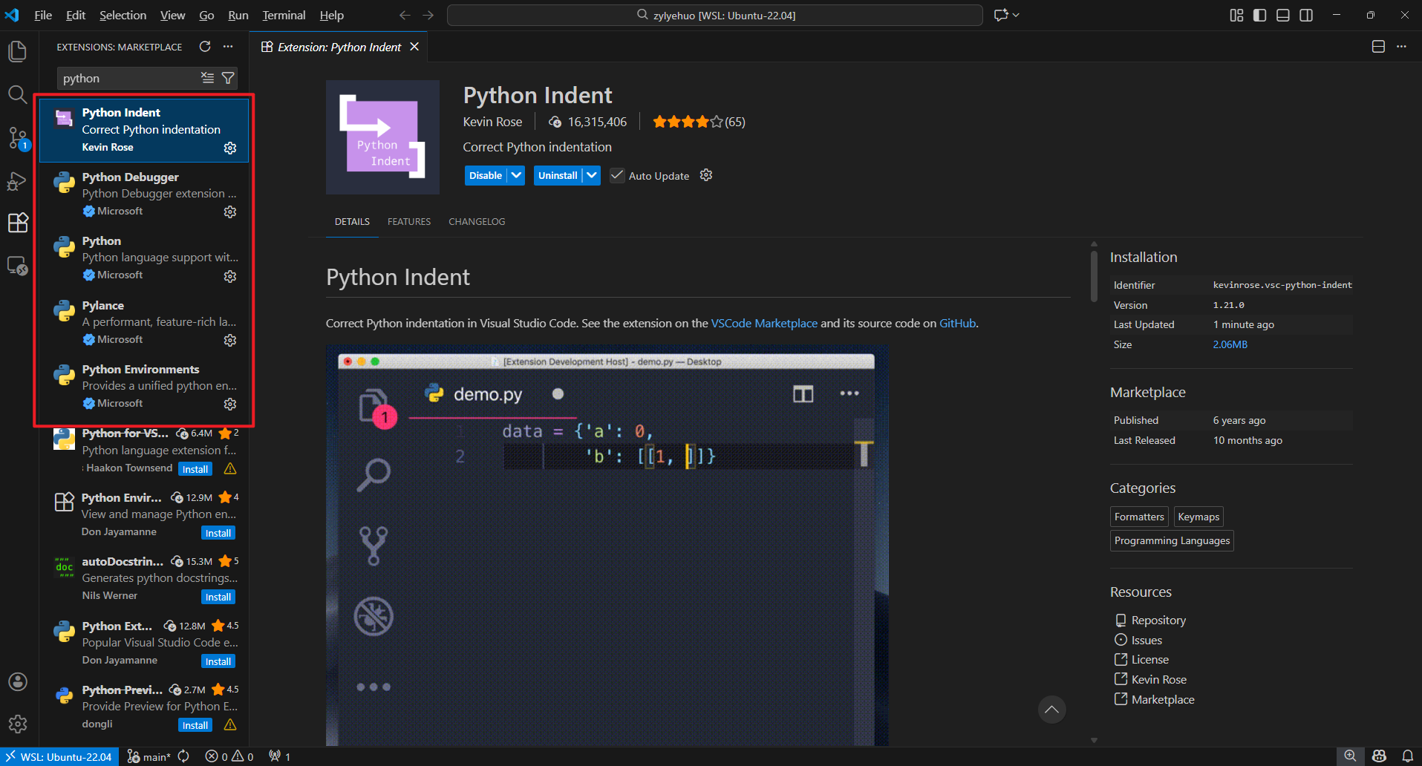The image size is (1422, 766).
Task: Open the extension filter menu
Action: pyautogui.click(x=228, y=78)
